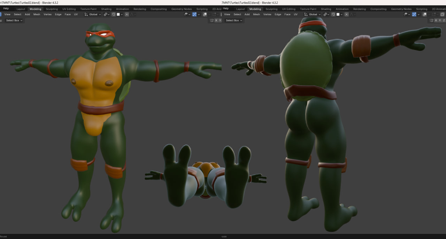Open object visibility eye dropdown, right window

tap(407, 14)
